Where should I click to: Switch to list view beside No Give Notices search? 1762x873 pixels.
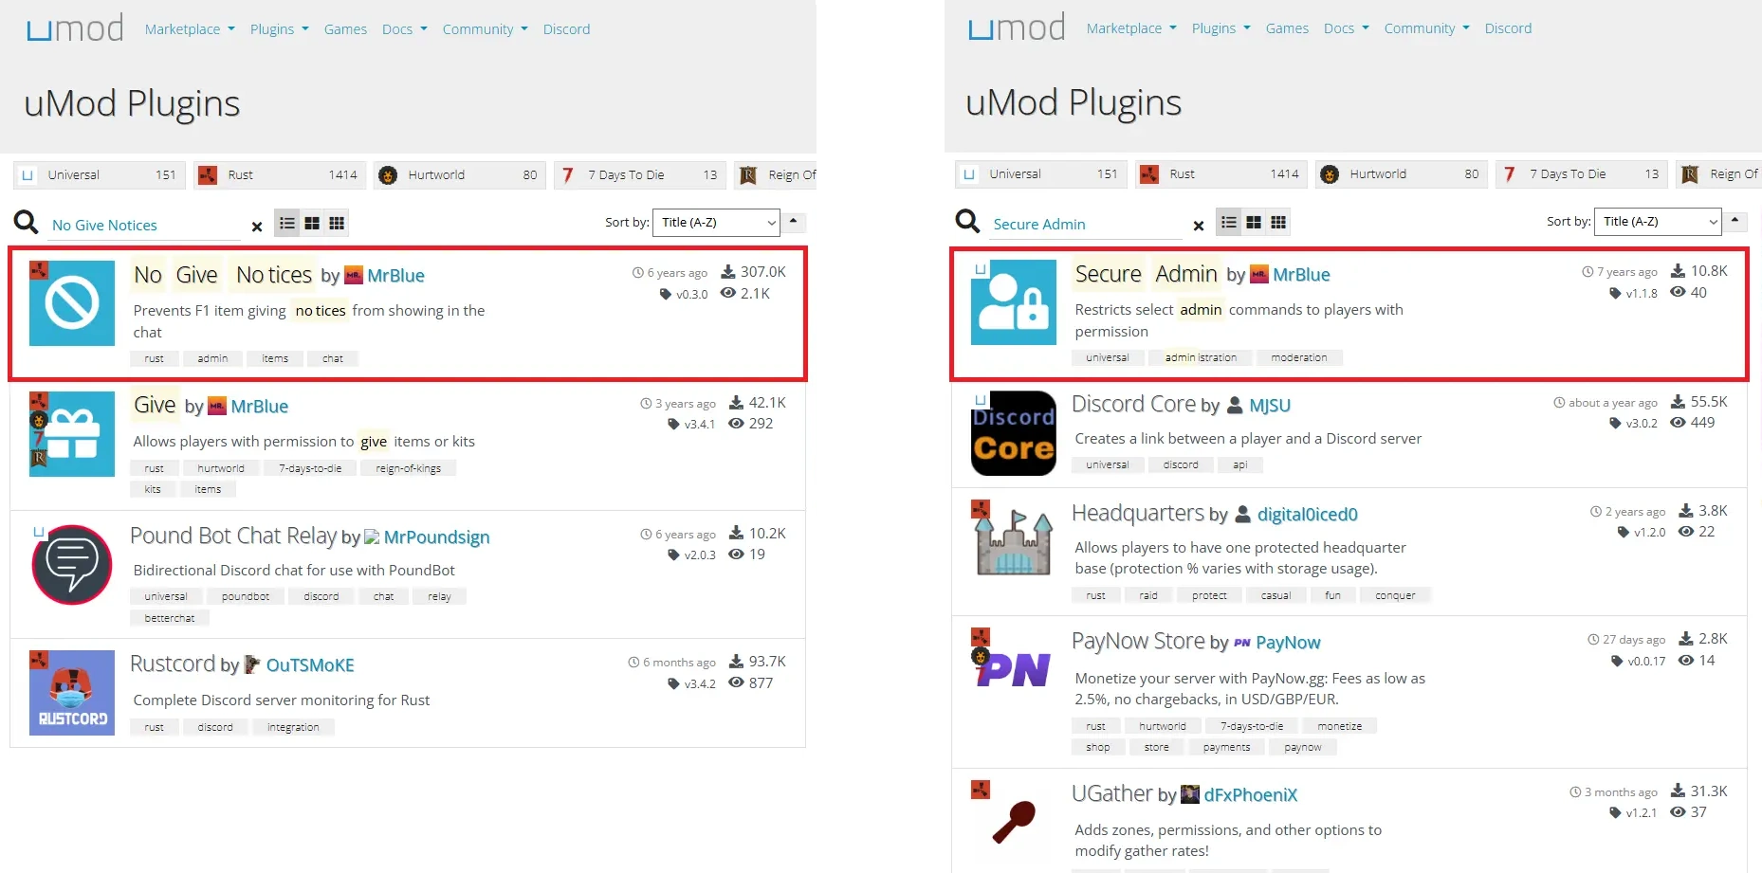point(287,223)
